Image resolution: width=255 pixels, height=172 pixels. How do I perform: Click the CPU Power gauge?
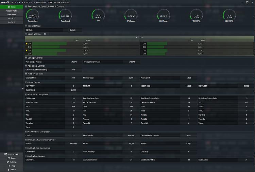coord(131,15)
